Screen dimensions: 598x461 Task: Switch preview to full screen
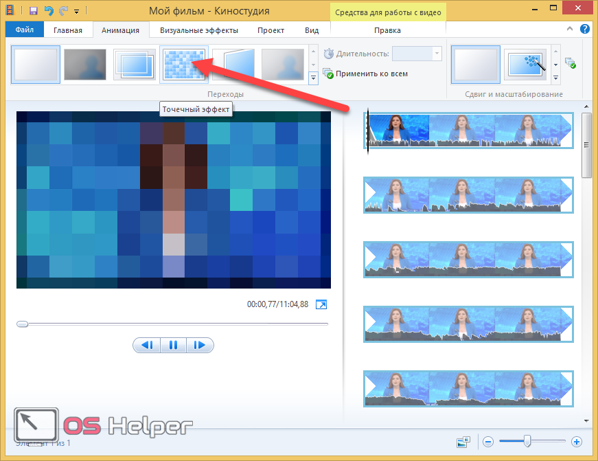[321, 304]
